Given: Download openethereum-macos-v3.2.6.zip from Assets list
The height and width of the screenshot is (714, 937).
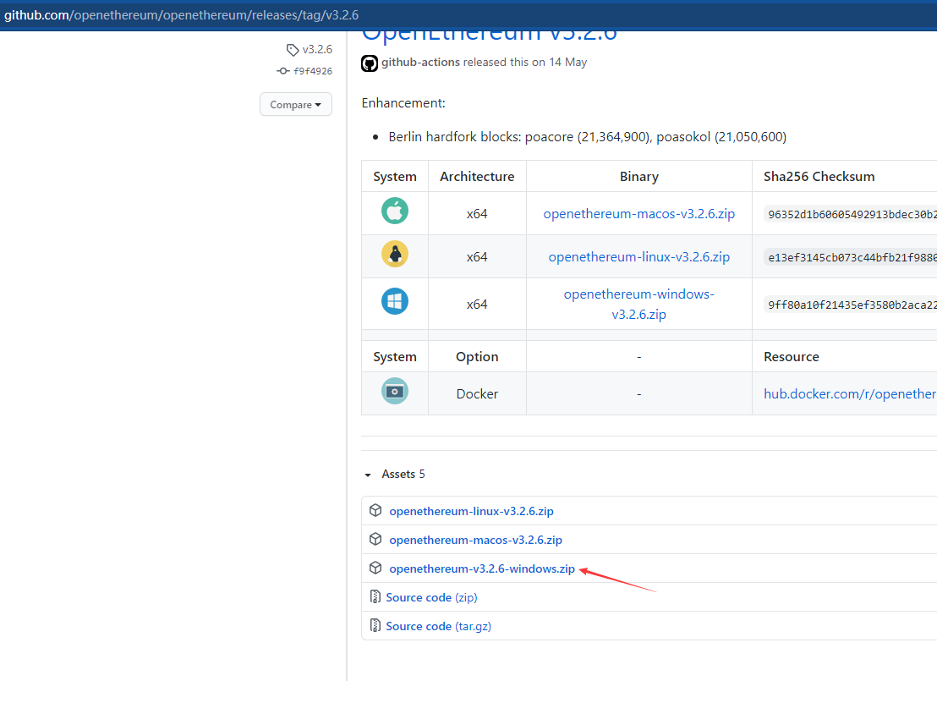Looking at the screenshot, I should point(475,540).
